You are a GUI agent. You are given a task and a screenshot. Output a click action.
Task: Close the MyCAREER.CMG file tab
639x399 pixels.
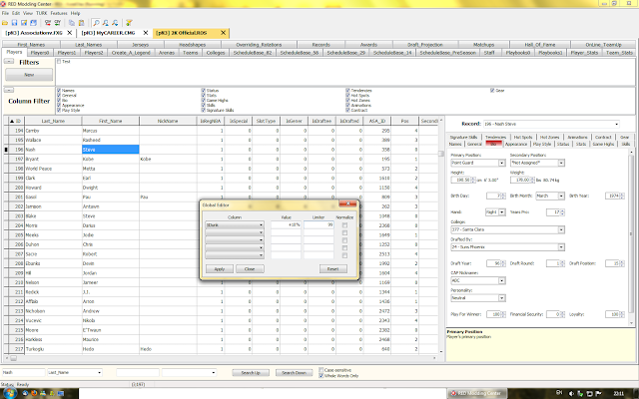(x=146, y=33)
